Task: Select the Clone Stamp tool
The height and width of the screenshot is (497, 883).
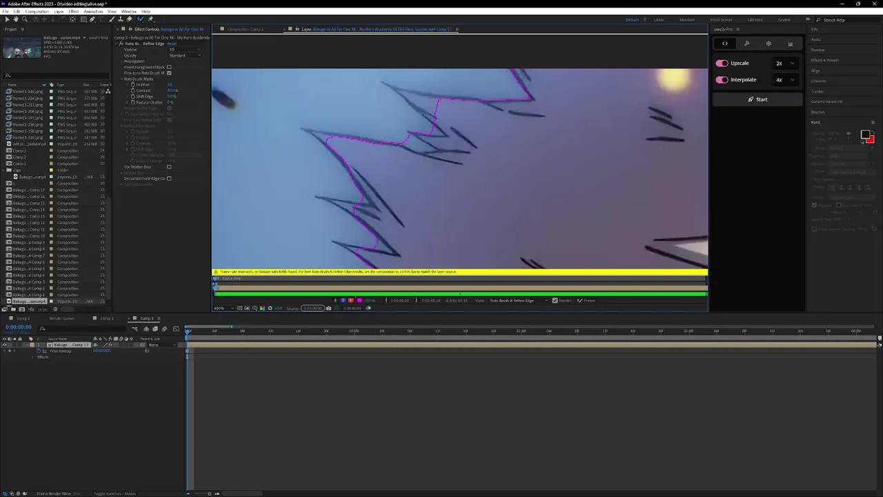Action: 121,19
